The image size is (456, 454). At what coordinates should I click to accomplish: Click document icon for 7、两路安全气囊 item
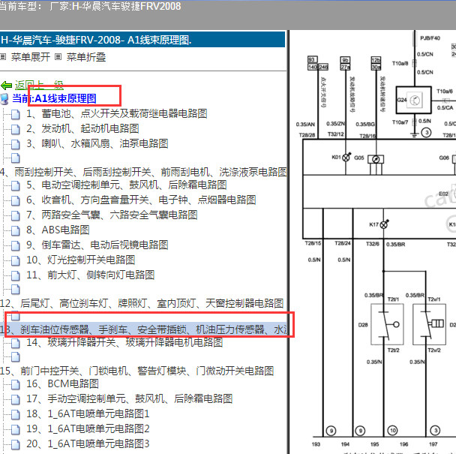click(x=16, y=215)
